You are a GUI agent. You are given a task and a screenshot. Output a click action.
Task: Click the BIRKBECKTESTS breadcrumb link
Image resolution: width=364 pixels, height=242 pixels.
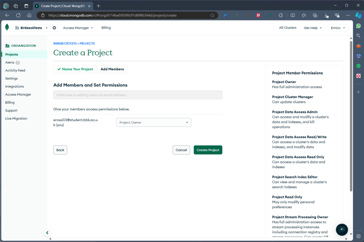[x=65, y=43]
